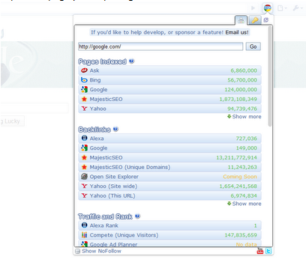Click Ask pages indexed value 6,860,000
The image size is (306, 274).
click(x=244, y=70)
